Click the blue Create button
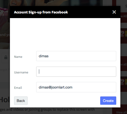Viewport: 127px width, 114px height. [x=108, y=101]
